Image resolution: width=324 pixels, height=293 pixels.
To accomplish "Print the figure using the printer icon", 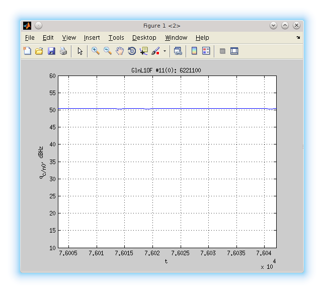I will (63, 51).
